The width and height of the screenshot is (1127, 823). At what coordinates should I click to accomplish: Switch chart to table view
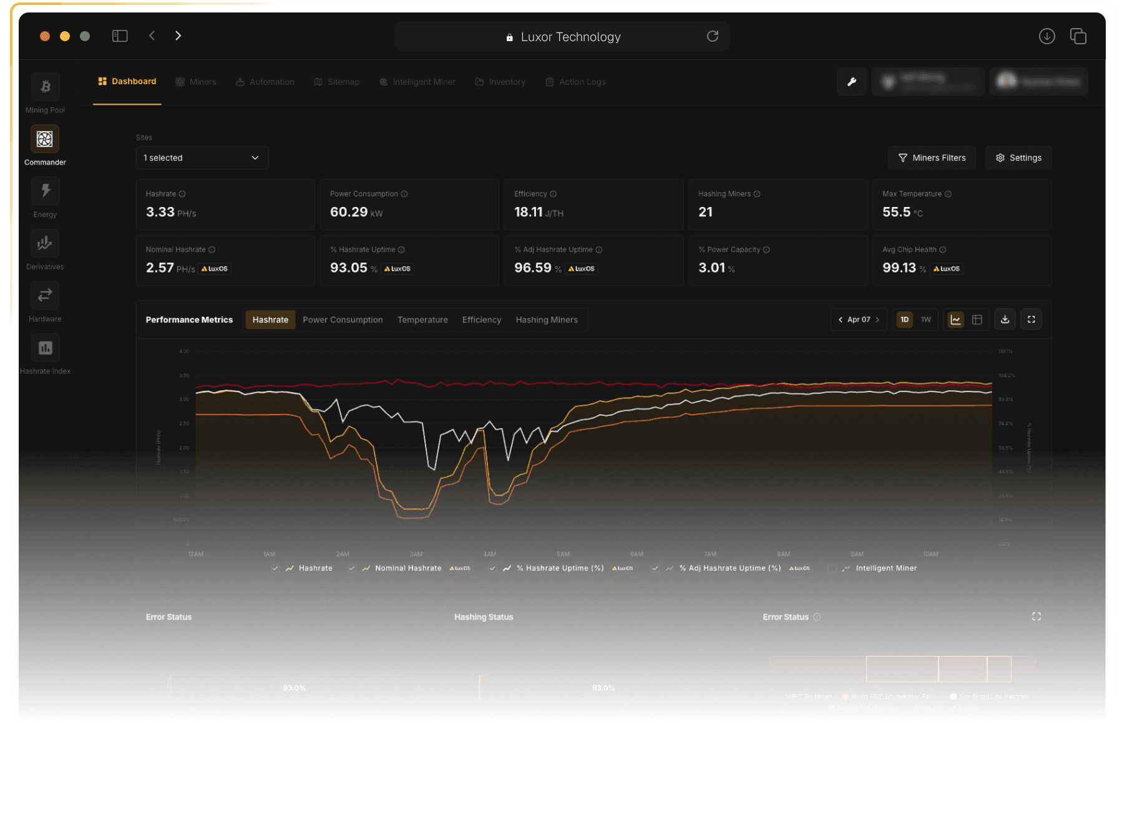(977, 320)
